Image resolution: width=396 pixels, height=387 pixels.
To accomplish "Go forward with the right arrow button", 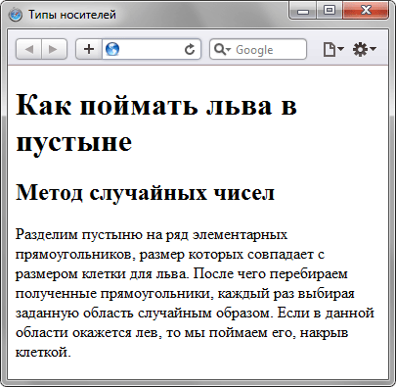I will [54, 49].
